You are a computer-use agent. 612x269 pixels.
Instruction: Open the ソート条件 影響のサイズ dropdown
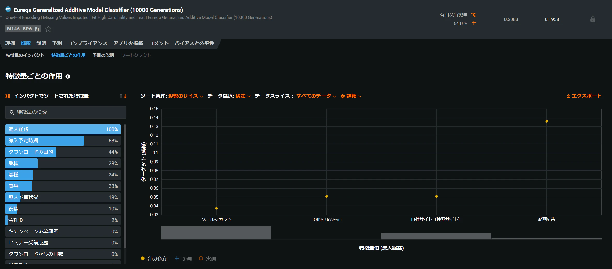(186, 96)
